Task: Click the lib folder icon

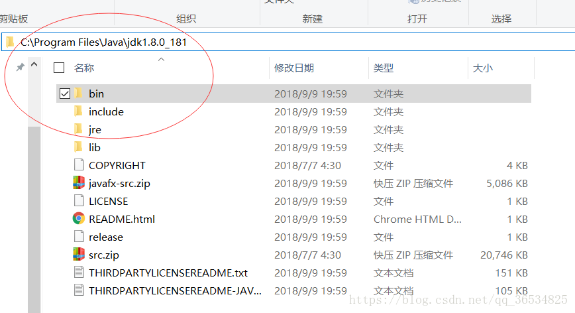Action: click(x=78, y=147)
